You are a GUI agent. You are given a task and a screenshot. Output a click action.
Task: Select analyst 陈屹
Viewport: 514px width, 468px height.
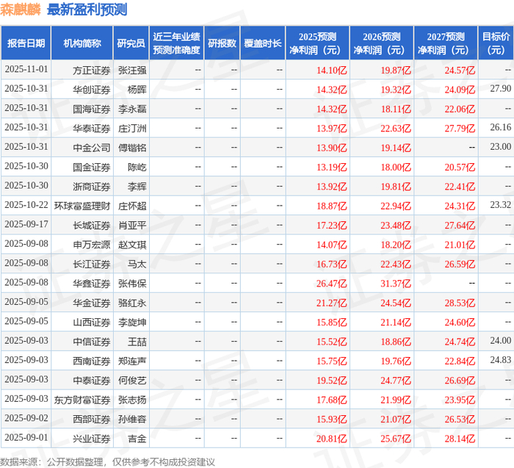pos(137,168)
